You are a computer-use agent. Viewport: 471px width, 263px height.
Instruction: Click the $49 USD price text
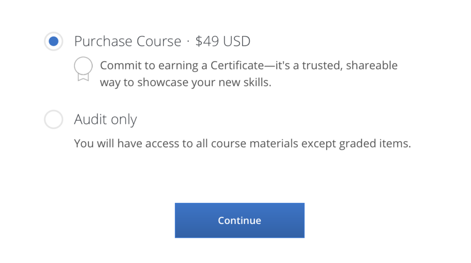pos(223,41)
